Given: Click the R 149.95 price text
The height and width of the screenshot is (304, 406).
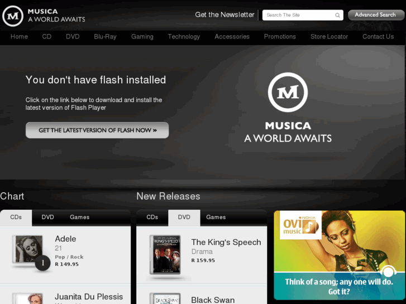Looking at the screenshot, I should (67, 264).
